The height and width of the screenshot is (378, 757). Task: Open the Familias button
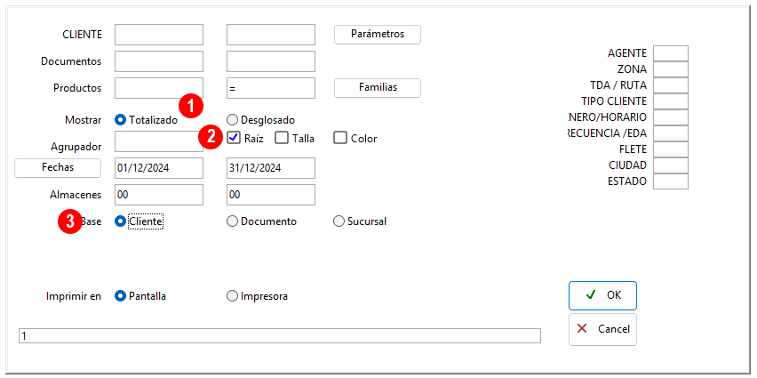point(378,87)
